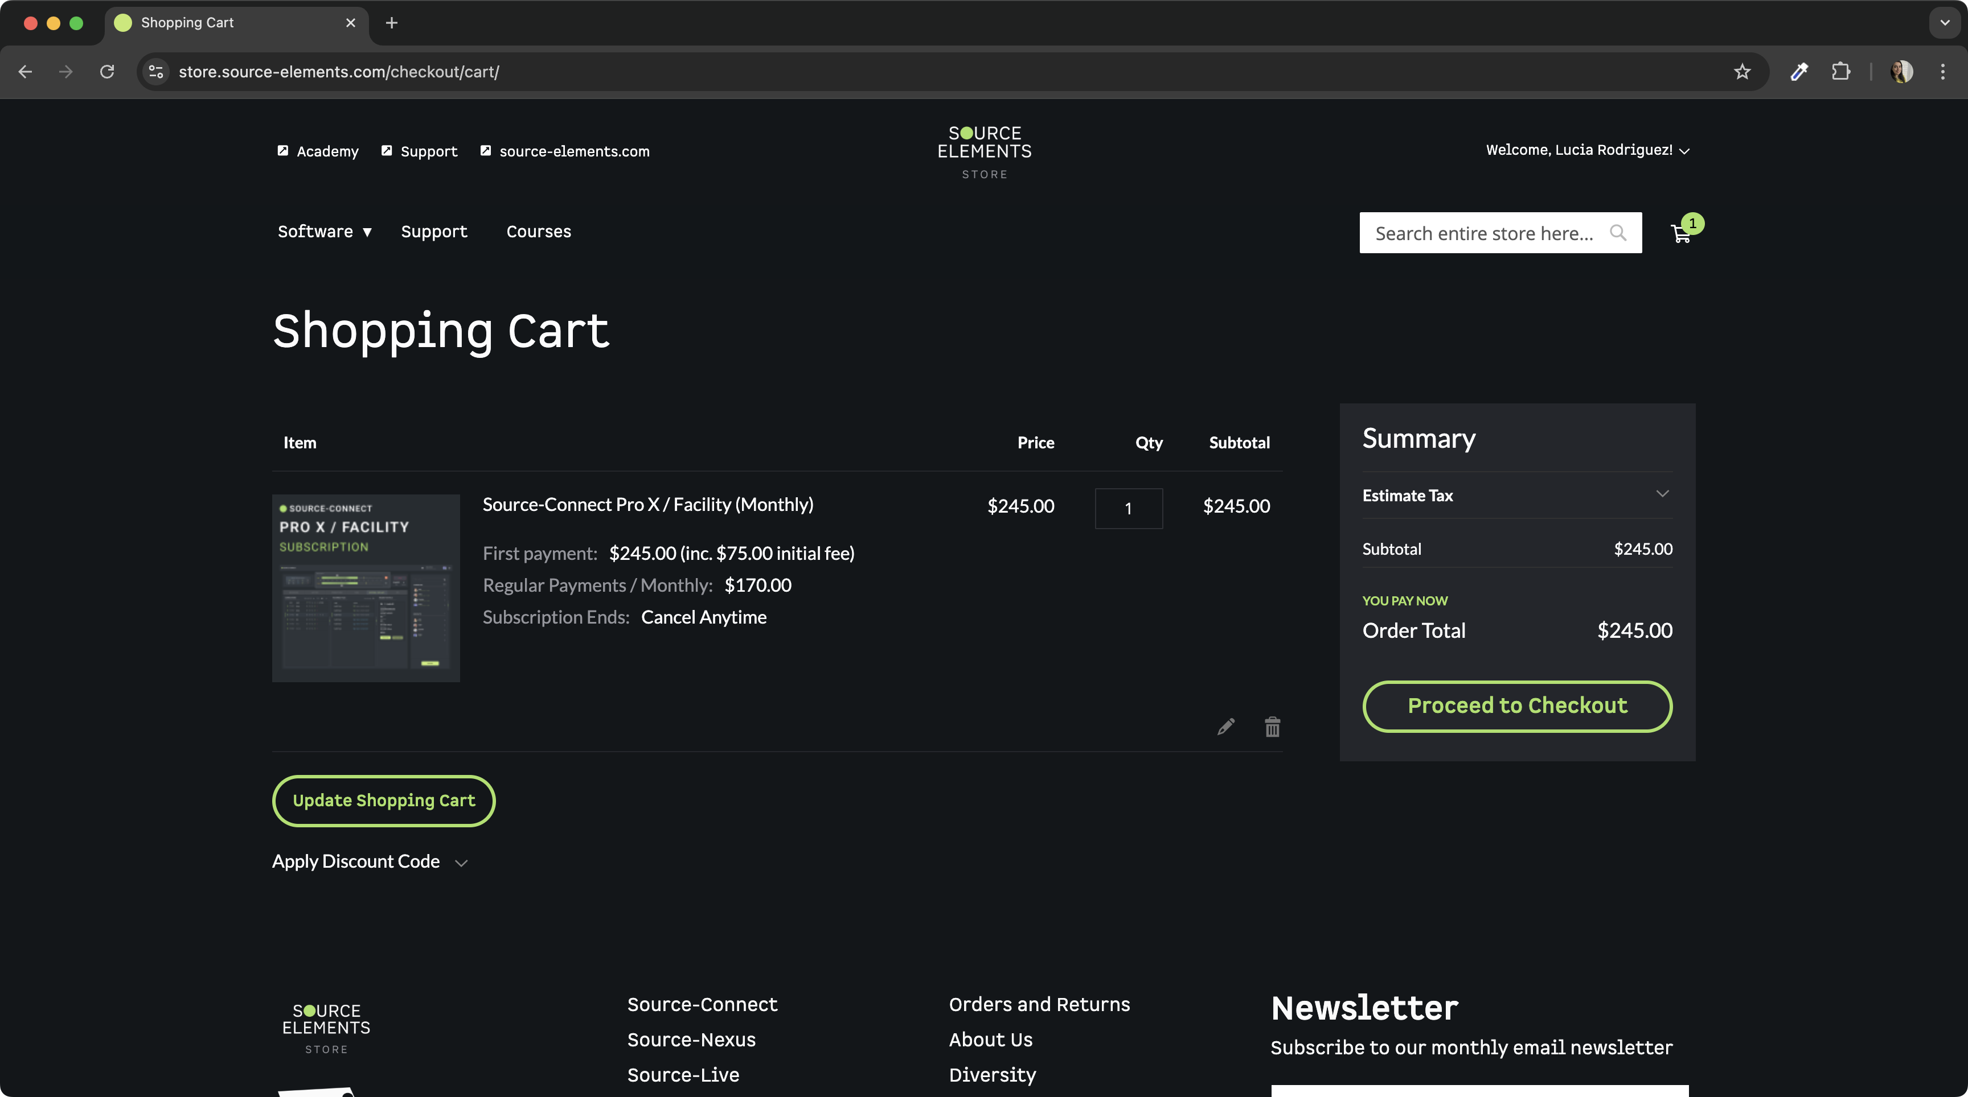The image size is (1968, 1097).
Task: Click Update Shopping Cart button
Action: pyautogui.click(x=383, y=801)
